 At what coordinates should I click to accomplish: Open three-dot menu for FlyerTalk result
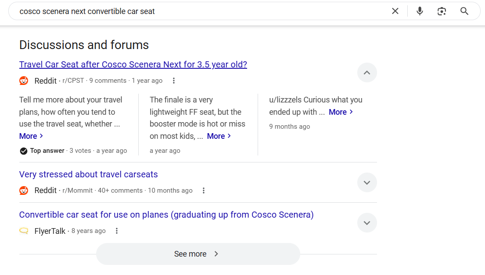click(x=117, y=231)
